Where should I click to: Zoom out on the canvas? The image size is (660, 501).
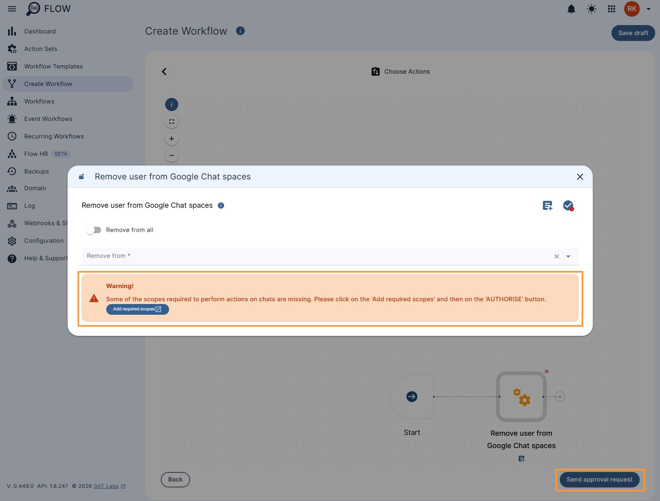171,156
